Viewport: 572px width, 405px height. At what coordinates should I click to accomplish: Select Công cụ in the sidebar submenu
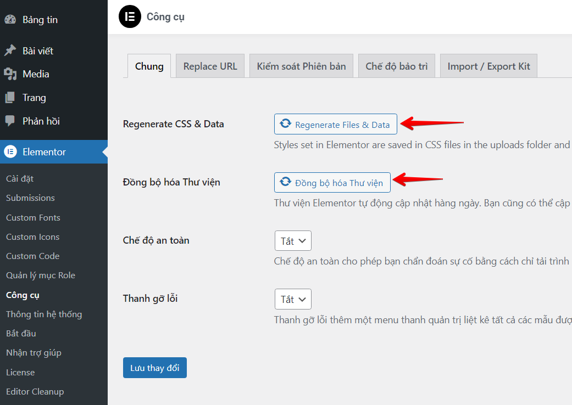point(23,295)
